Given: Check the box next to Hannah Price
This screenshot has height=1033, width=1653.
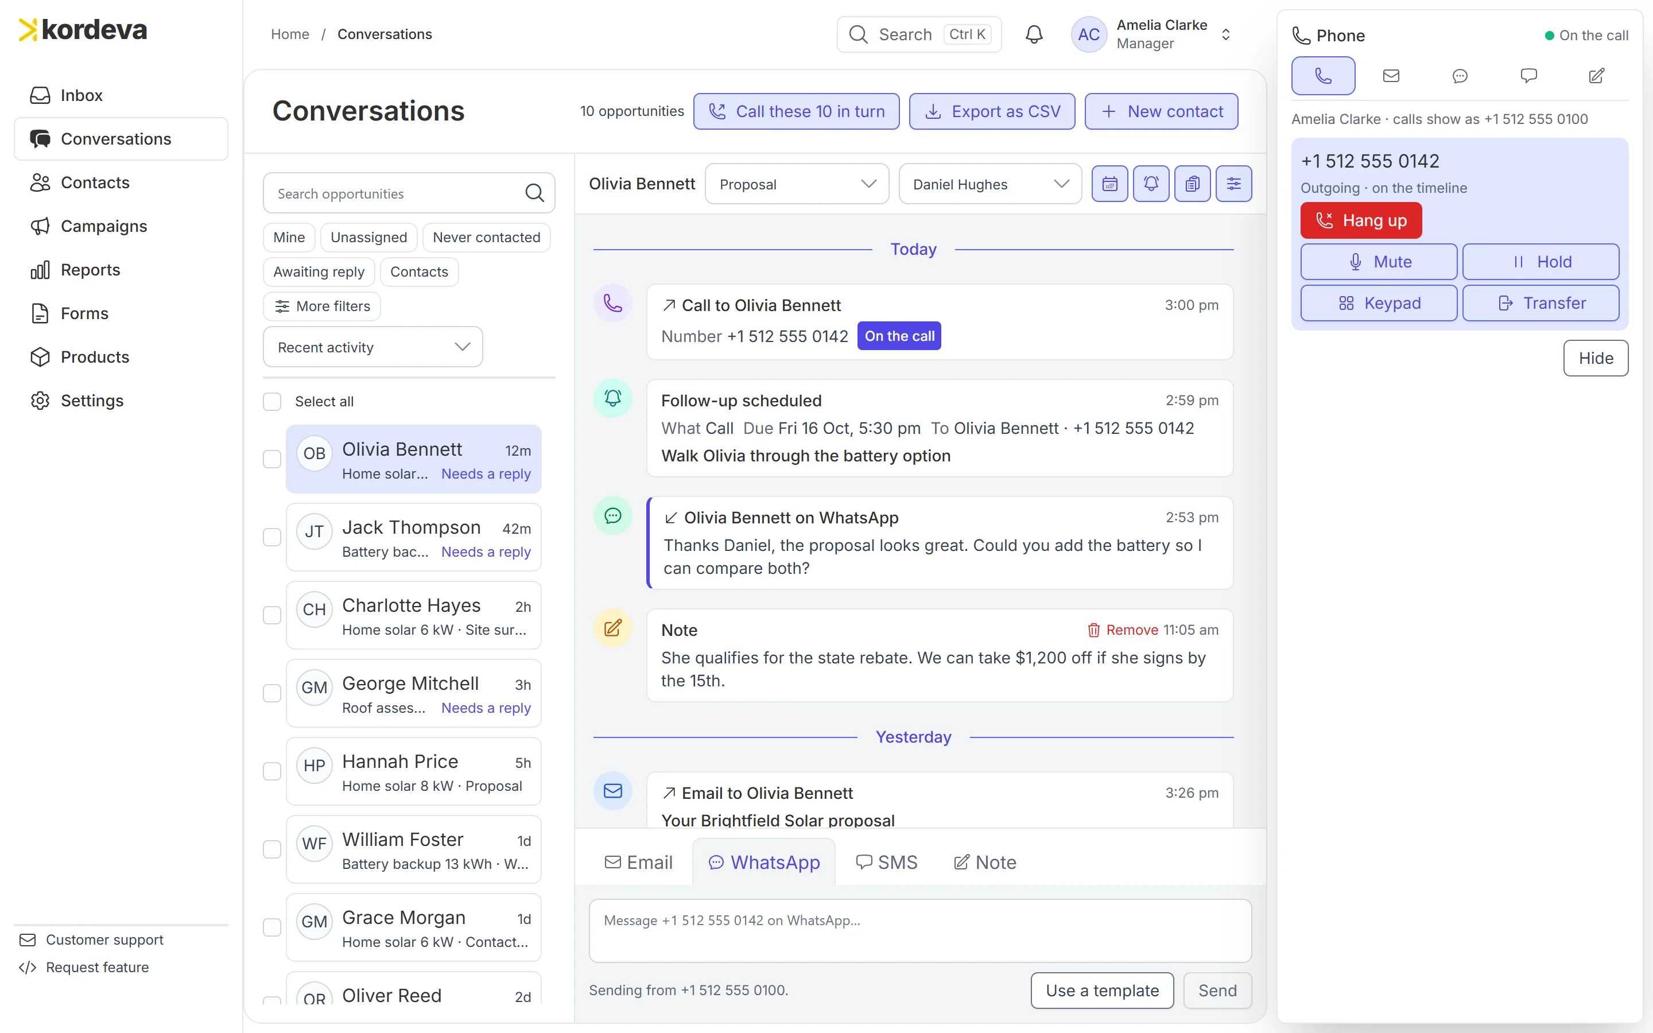Looking at the screenshot, I should [272, 771].
